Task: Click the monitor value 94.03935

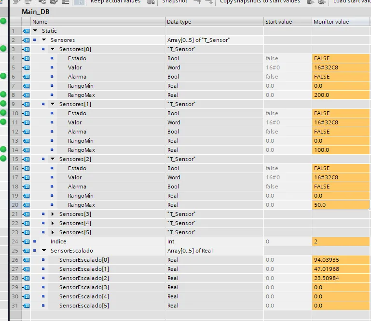Action: (341, 260)
